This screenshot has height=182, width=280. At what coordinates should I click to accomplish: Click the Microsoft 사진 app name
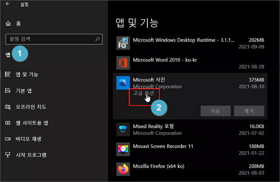[149, 80]
